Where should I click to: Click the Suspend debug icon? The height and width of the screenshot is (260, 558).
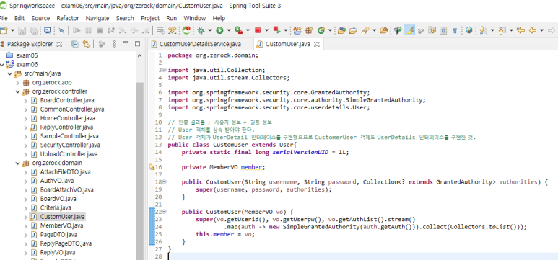point(88,30)
